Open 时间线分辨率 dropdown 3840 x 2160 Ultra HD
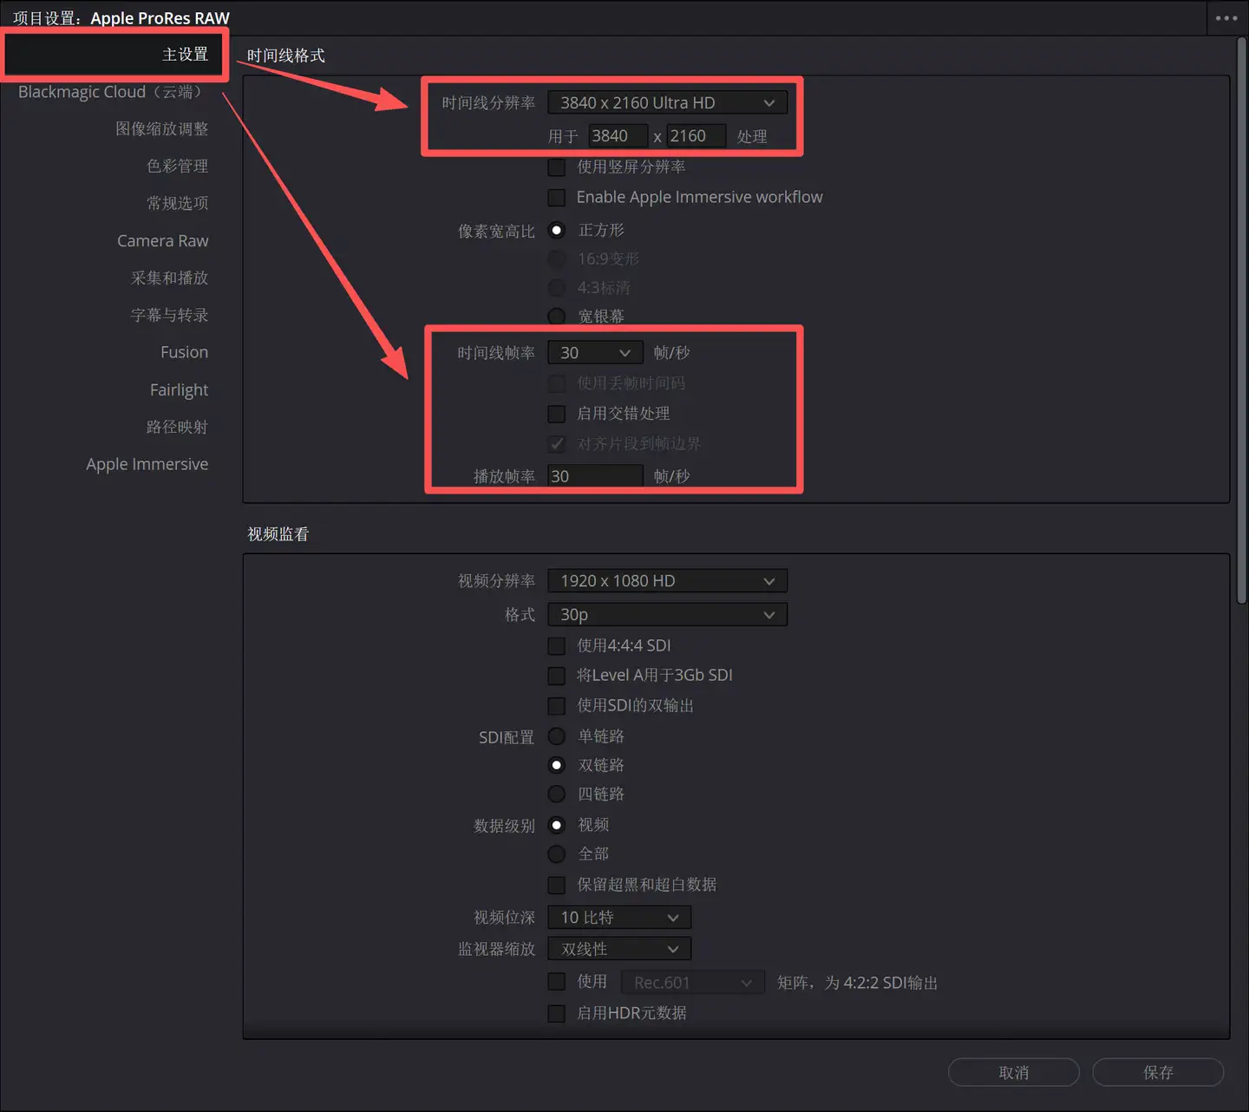1249x1112 pixels. pyautogui.click(x=667, y=103)
